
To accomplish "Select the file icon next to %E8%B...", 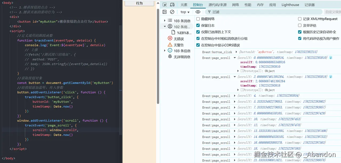I will [x=173, y=33].
